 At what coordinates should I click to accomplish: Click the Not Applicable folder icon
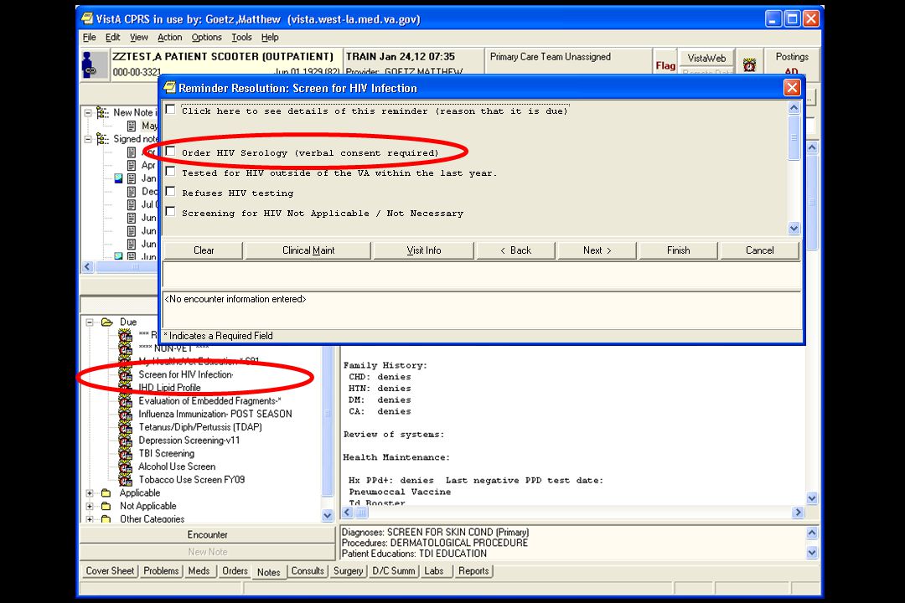[x=106, y=506]
